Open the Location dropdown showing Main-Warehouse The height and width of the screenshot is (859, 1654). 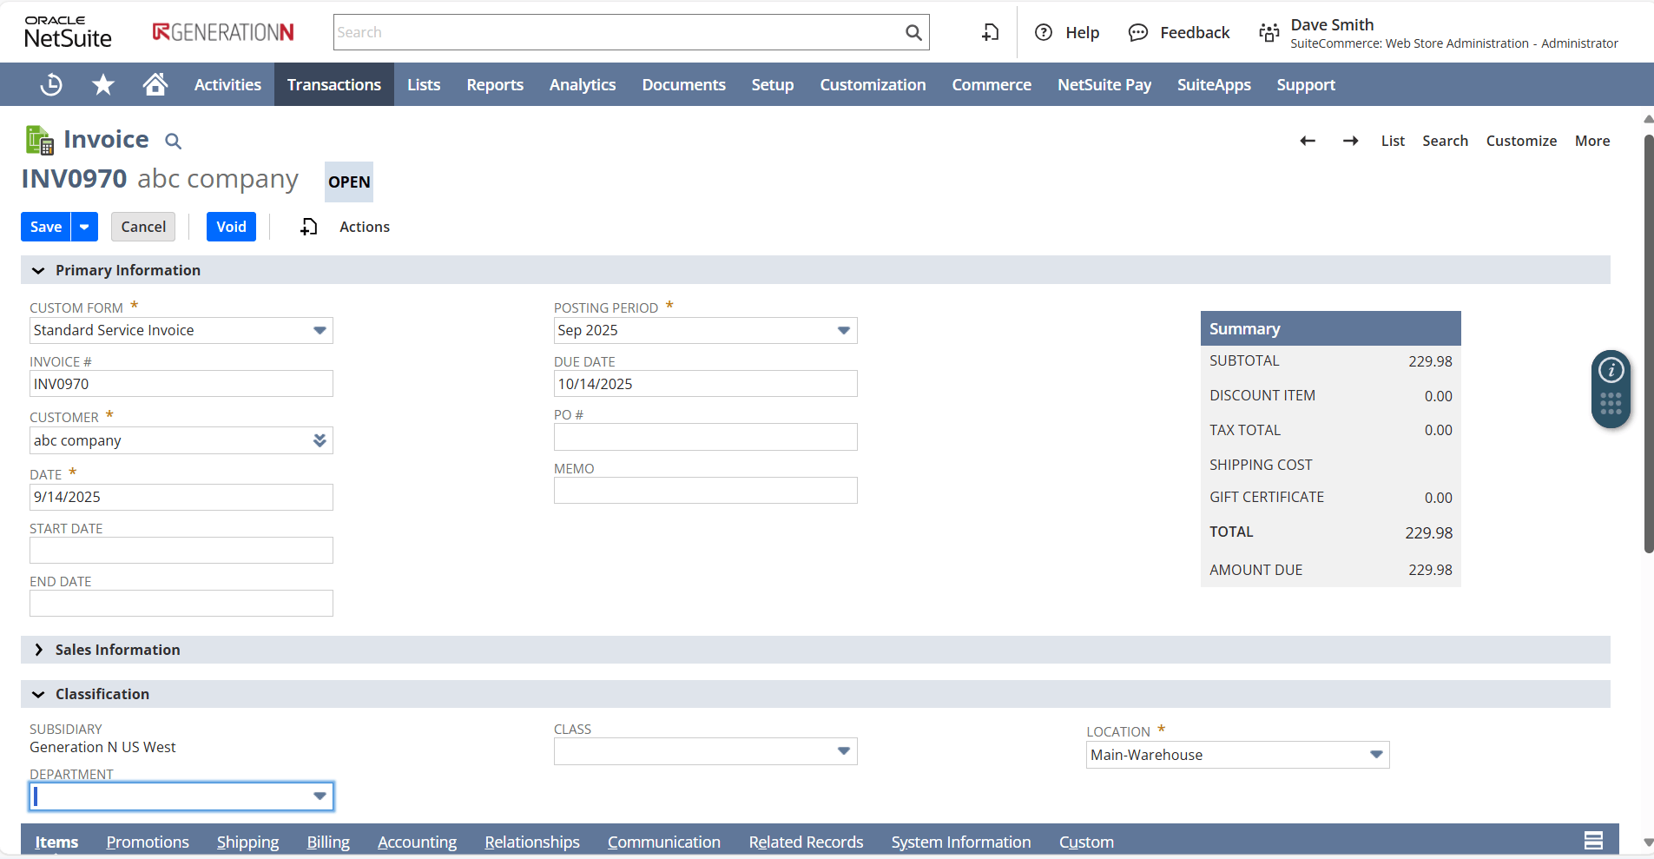[x=1374, y=755]
